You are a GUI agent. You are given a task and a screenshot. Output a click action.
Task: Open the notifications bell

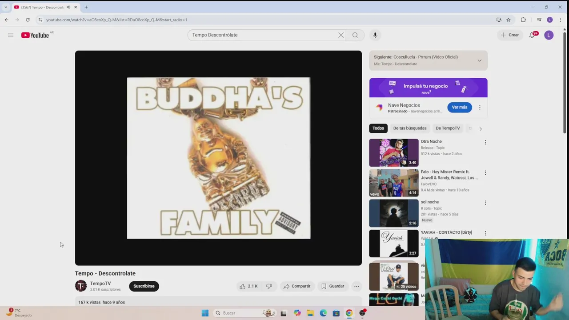(532, 35)
